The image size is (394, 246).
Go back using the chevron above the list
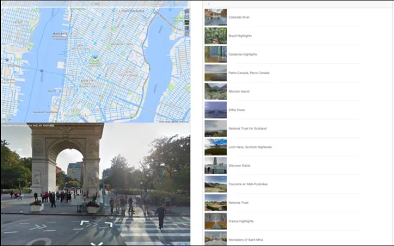click(209, 4)
